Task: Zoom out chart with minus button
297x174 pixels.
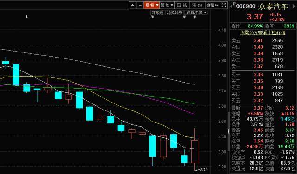Action: pyautogui.click(x=140, y=5)
